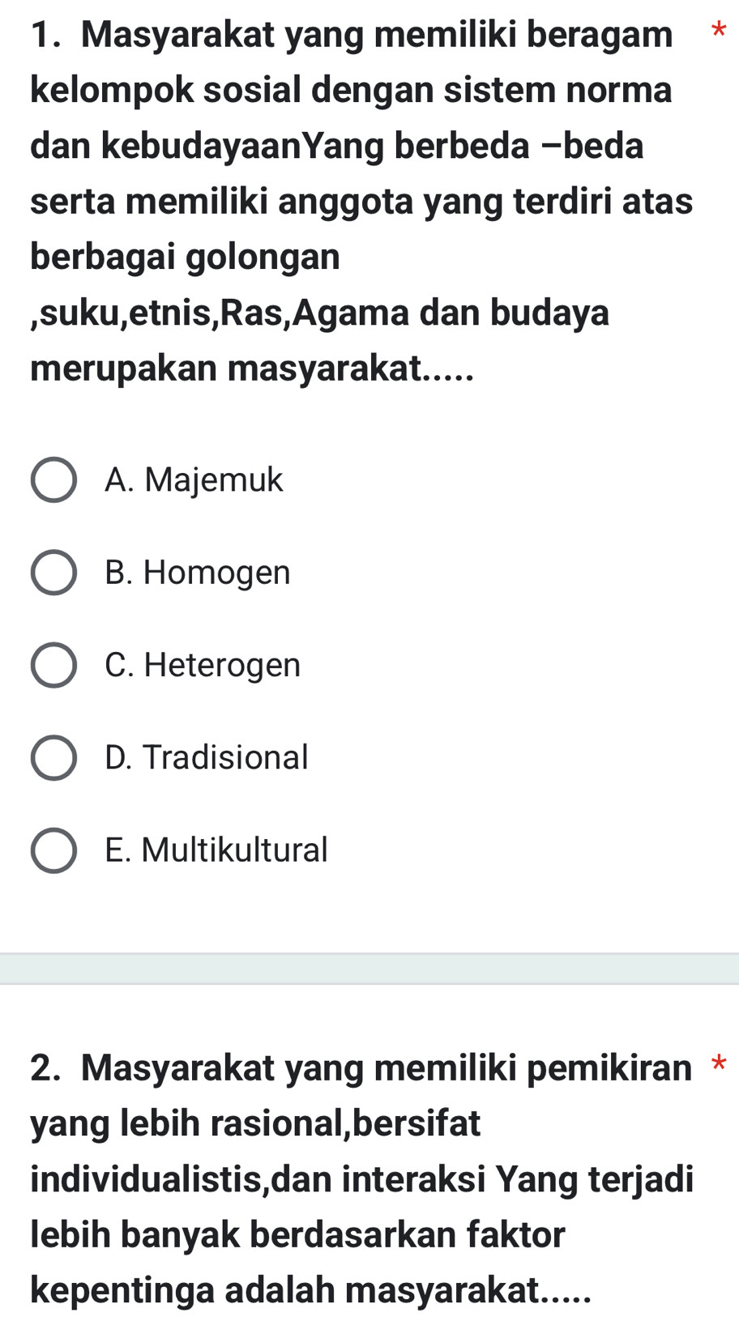Click the "B. Homogen" answer label text
Screen dimensions: 739x1338
tap(197, 573)
